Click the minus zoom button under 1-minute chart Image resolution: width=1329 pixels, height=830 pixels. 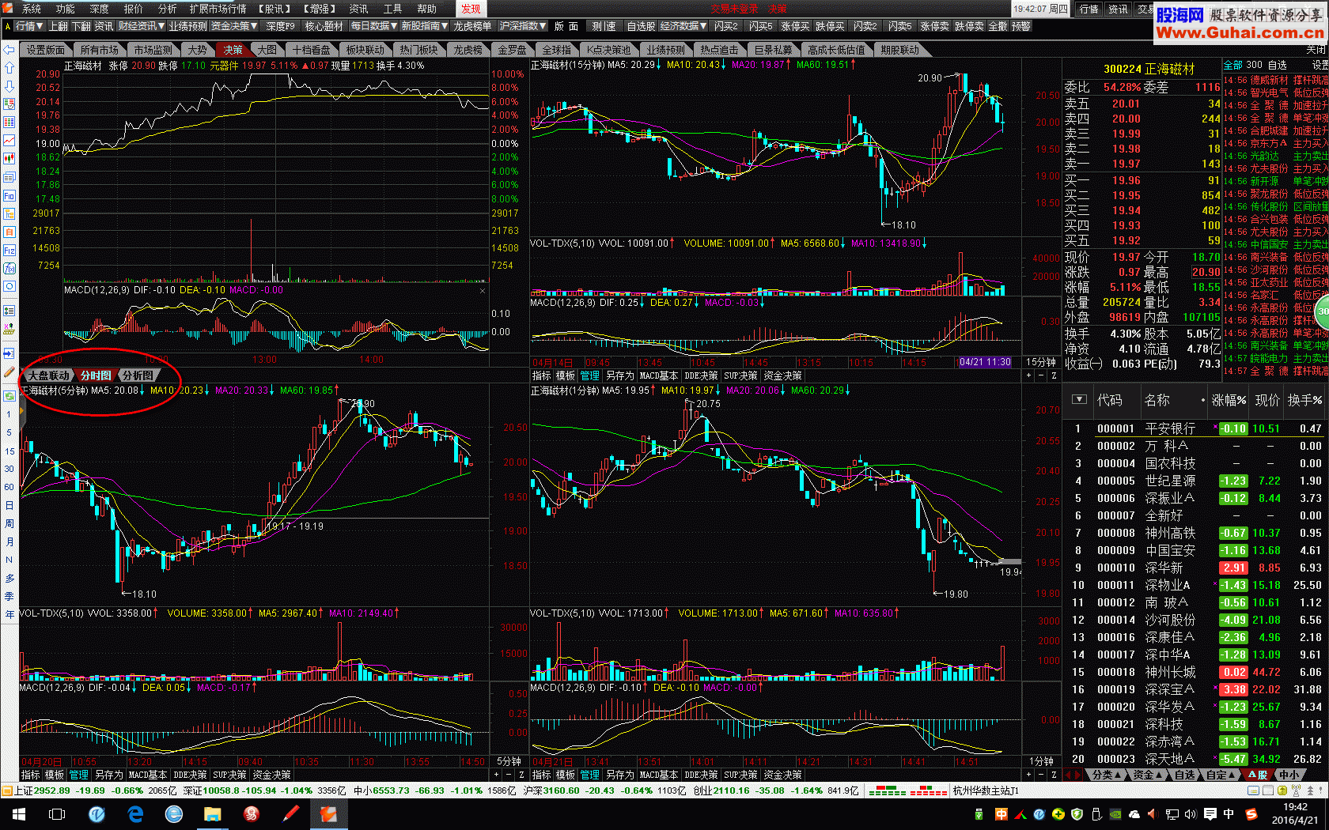1042,775
